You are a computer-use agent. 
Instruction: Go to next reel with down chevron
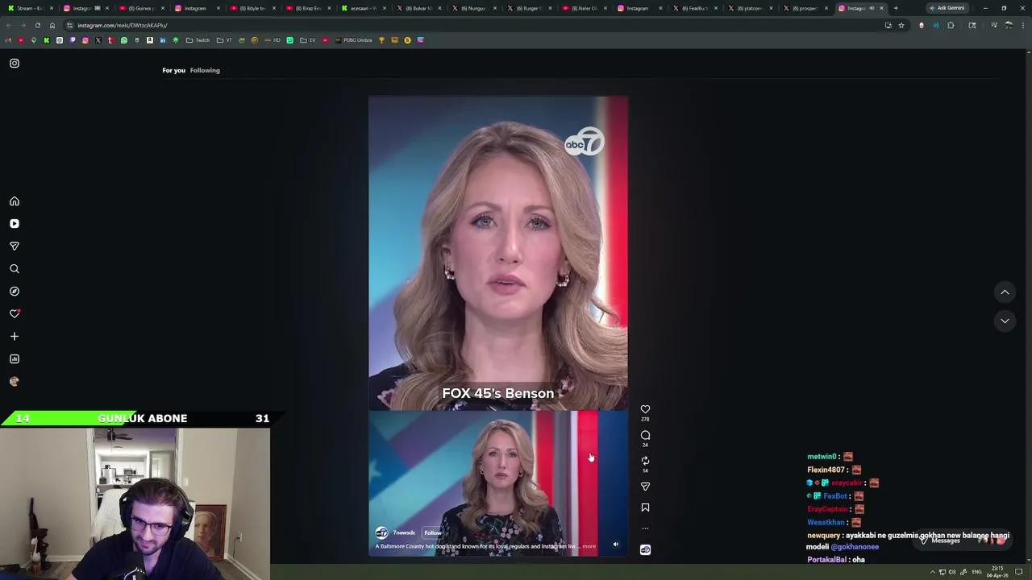1005,321
